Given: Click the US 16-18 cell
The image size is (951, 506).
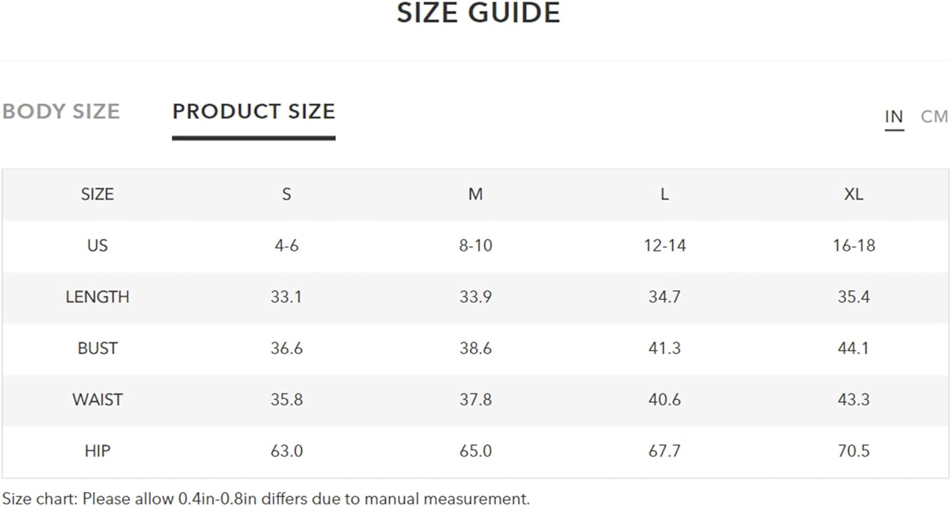Looking at the screenshot, I should [x=853, y=246].
